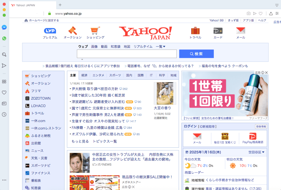This screenshot has height=190, width=281.
Task: Open the 大豆の香り news photo
Action: pos(165,93)
